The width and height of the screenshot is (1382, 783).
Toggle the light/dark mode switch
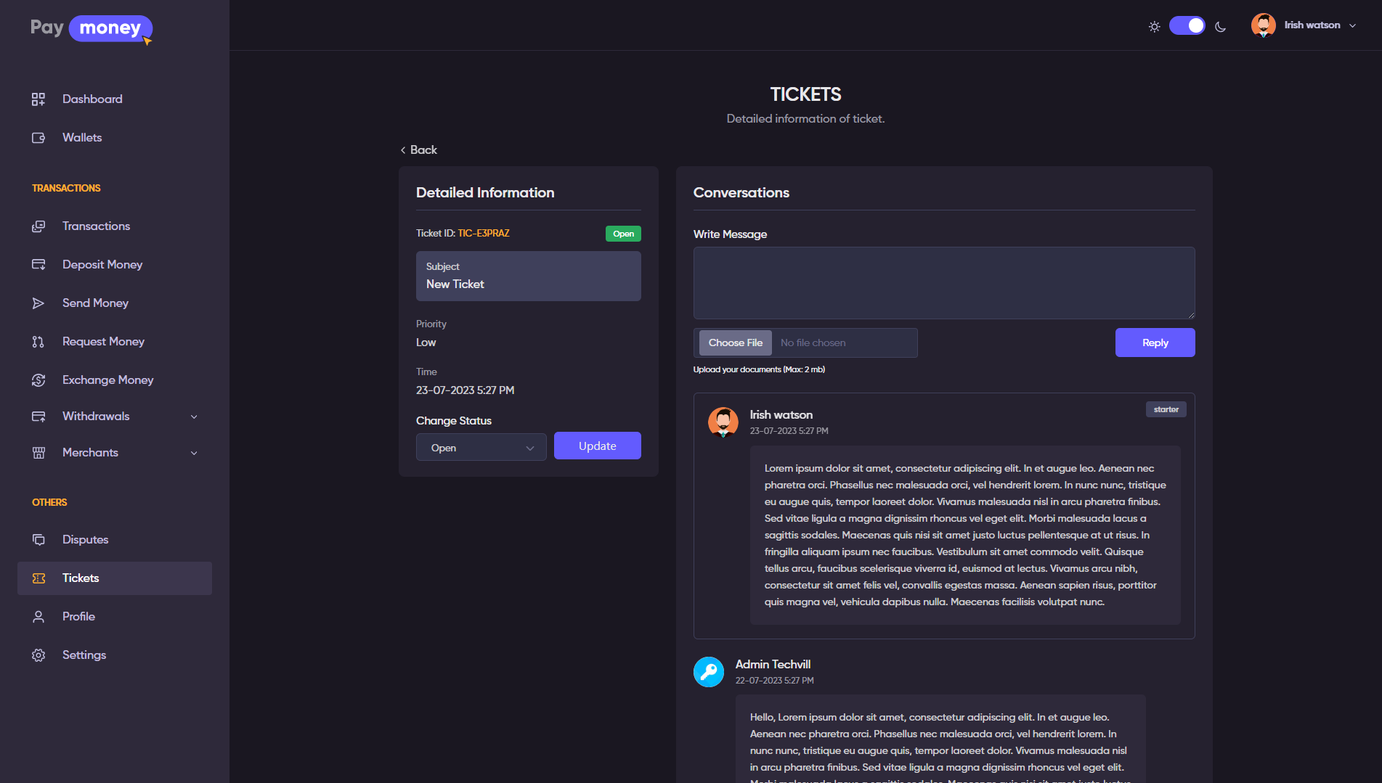(1187, 25)
